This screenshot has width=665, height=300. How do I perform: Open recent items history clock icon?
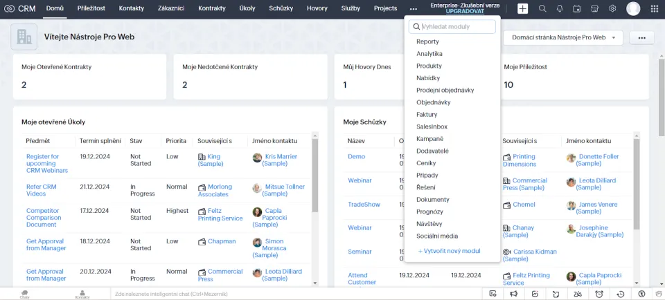tap(621, 294)
